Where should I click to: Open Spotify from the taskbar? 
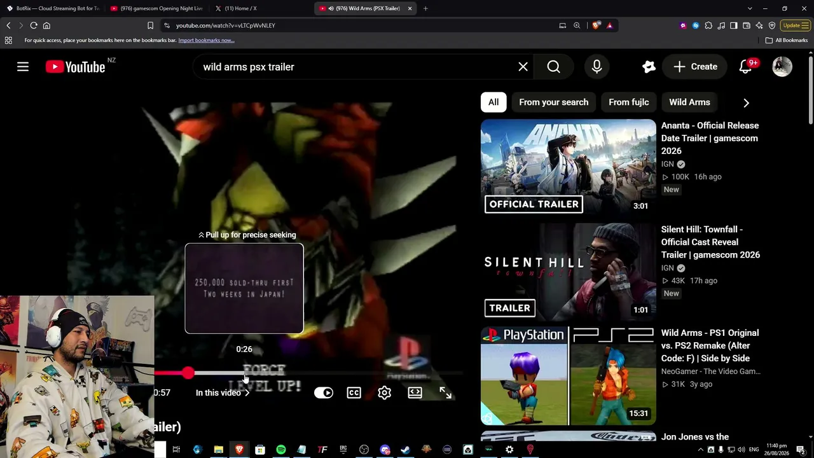click(280, 450)
